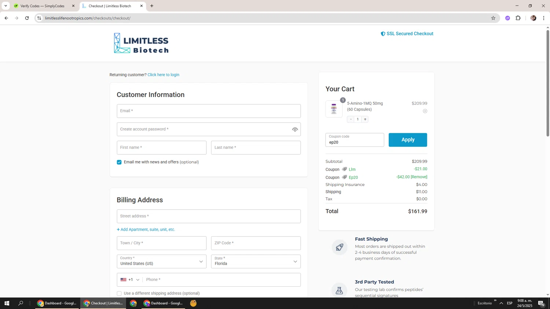Open the Country dropdown

[161, 261]
